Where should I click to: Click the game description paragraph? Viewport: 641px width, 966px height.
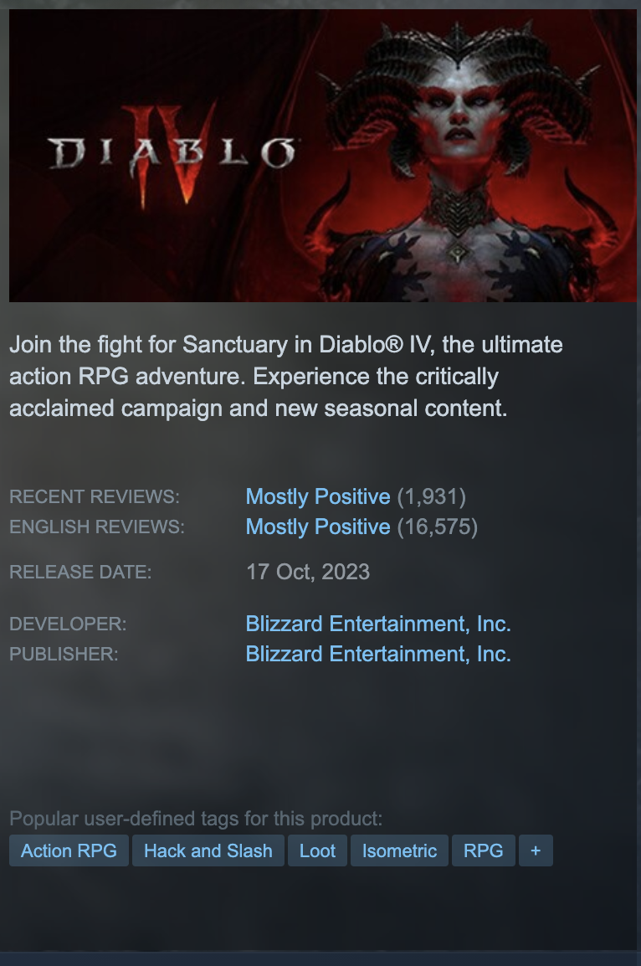coord(286,377)
